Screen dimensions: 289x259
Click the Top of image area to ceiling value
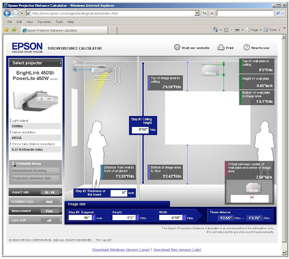[x=172, y=87]
